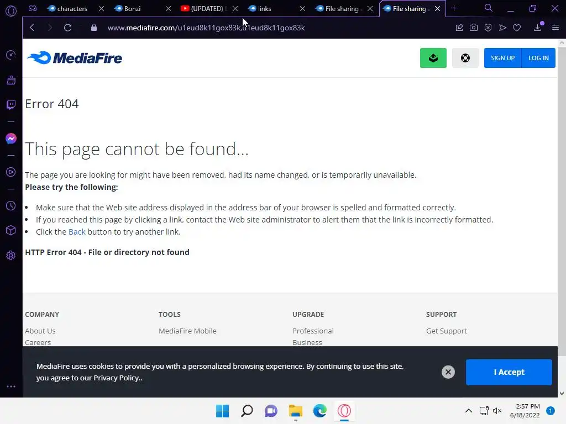
Task: Open the Windows Start menu
Action: 222,411
